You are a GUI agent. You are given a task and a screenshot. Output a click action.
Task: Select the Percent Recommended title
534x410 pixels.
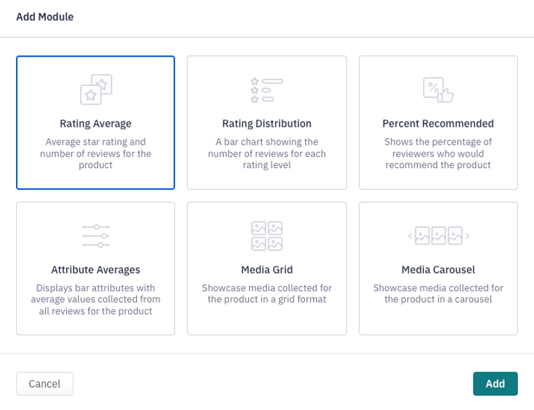[438, 123]
